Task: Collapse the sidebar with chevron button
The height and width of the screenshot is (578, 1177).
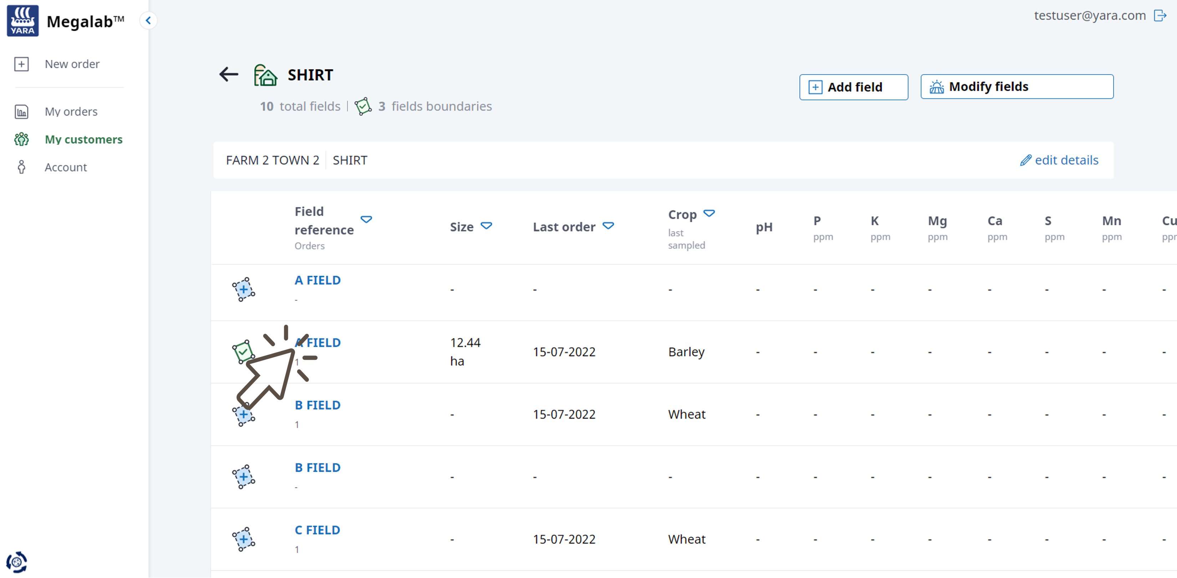Action: [x=148, y=21]
